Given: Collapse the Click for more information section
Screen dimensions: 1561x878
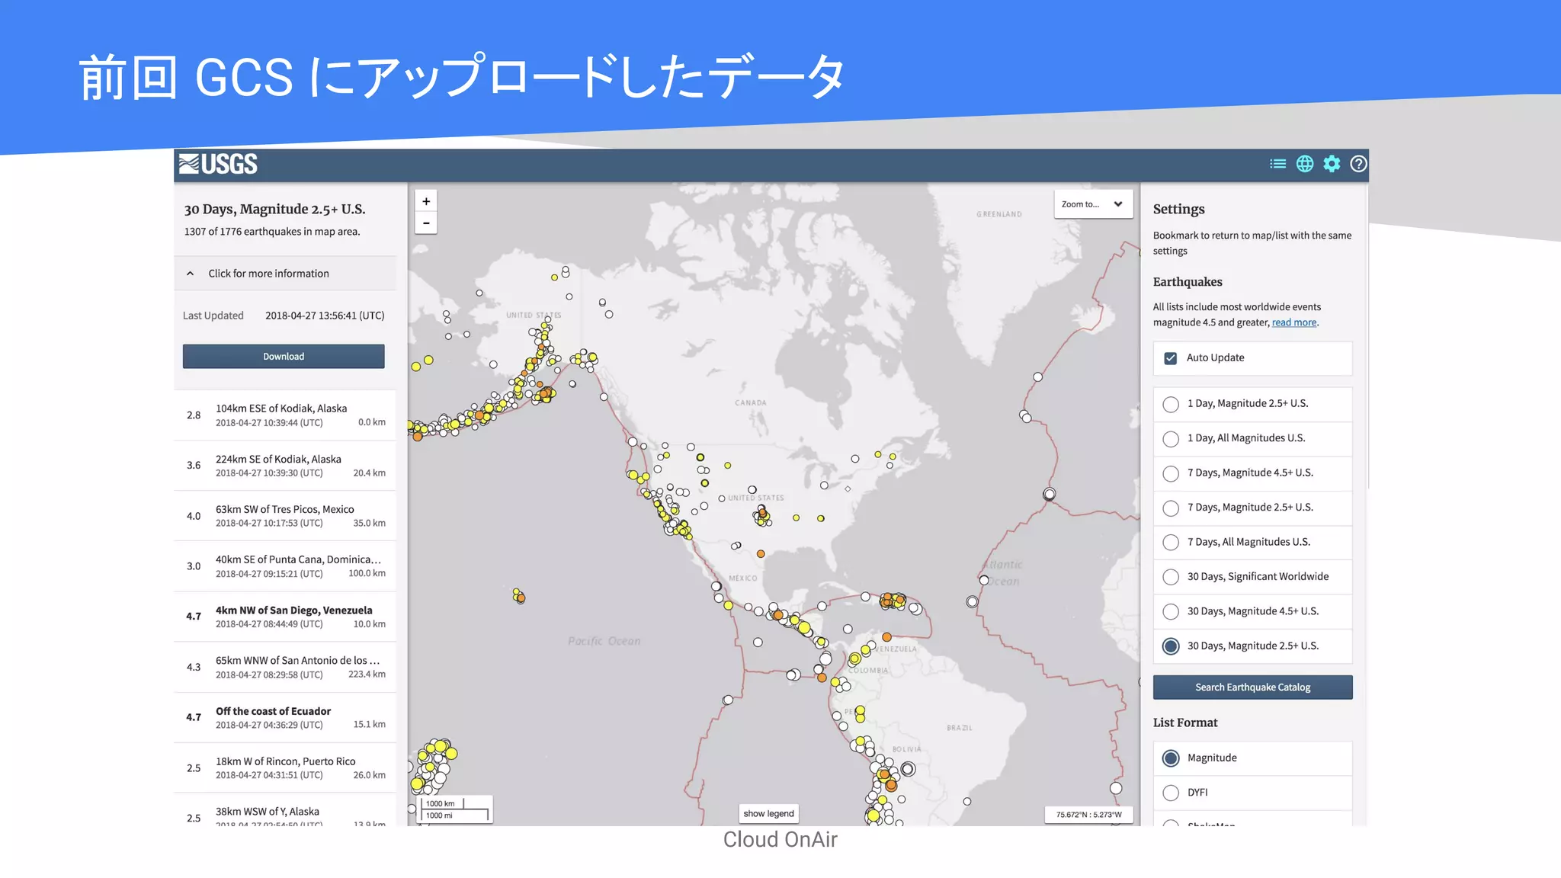Looking at the screenshot, I should tap(285, 274).
